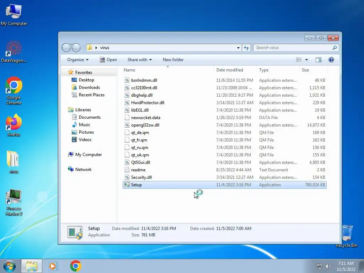
Task: Sort by the Size column header
Action: (x=314, y=70)
